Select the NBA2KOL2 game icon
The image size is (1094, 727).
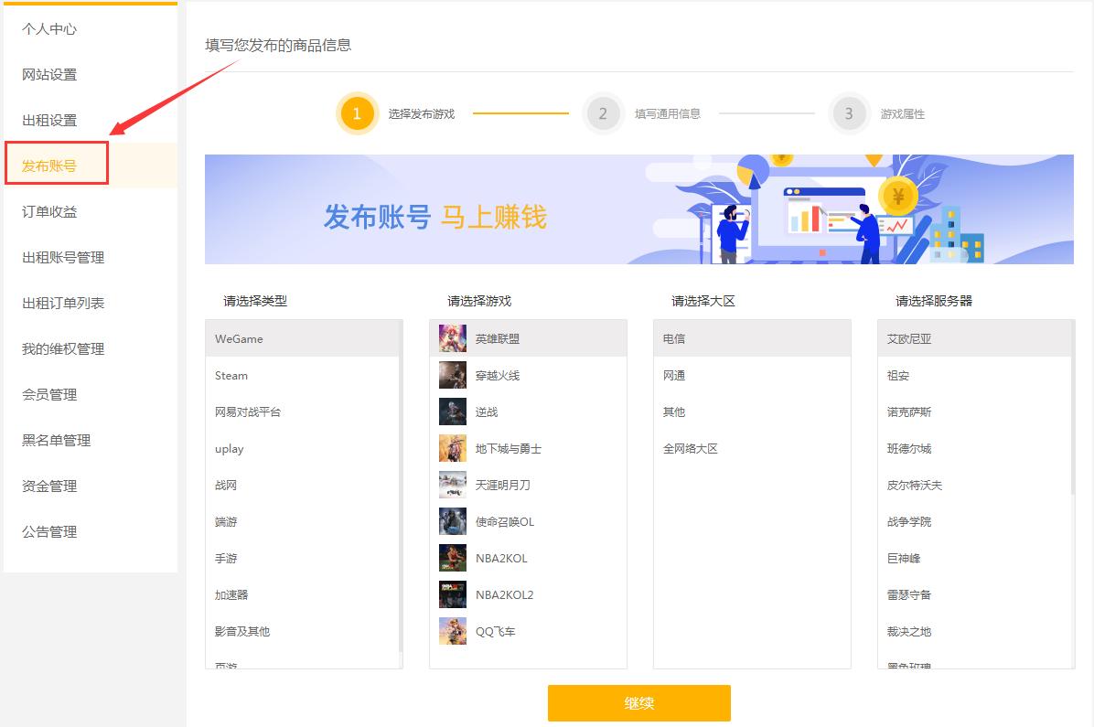coord(453,593)
